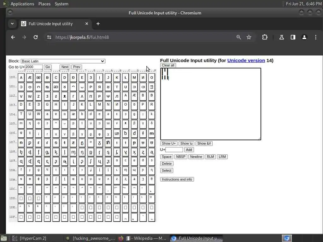Insert the last character O in row 1D0
Image resolution: width=323 pixels, height=242 pixels.
pos(152,78)
